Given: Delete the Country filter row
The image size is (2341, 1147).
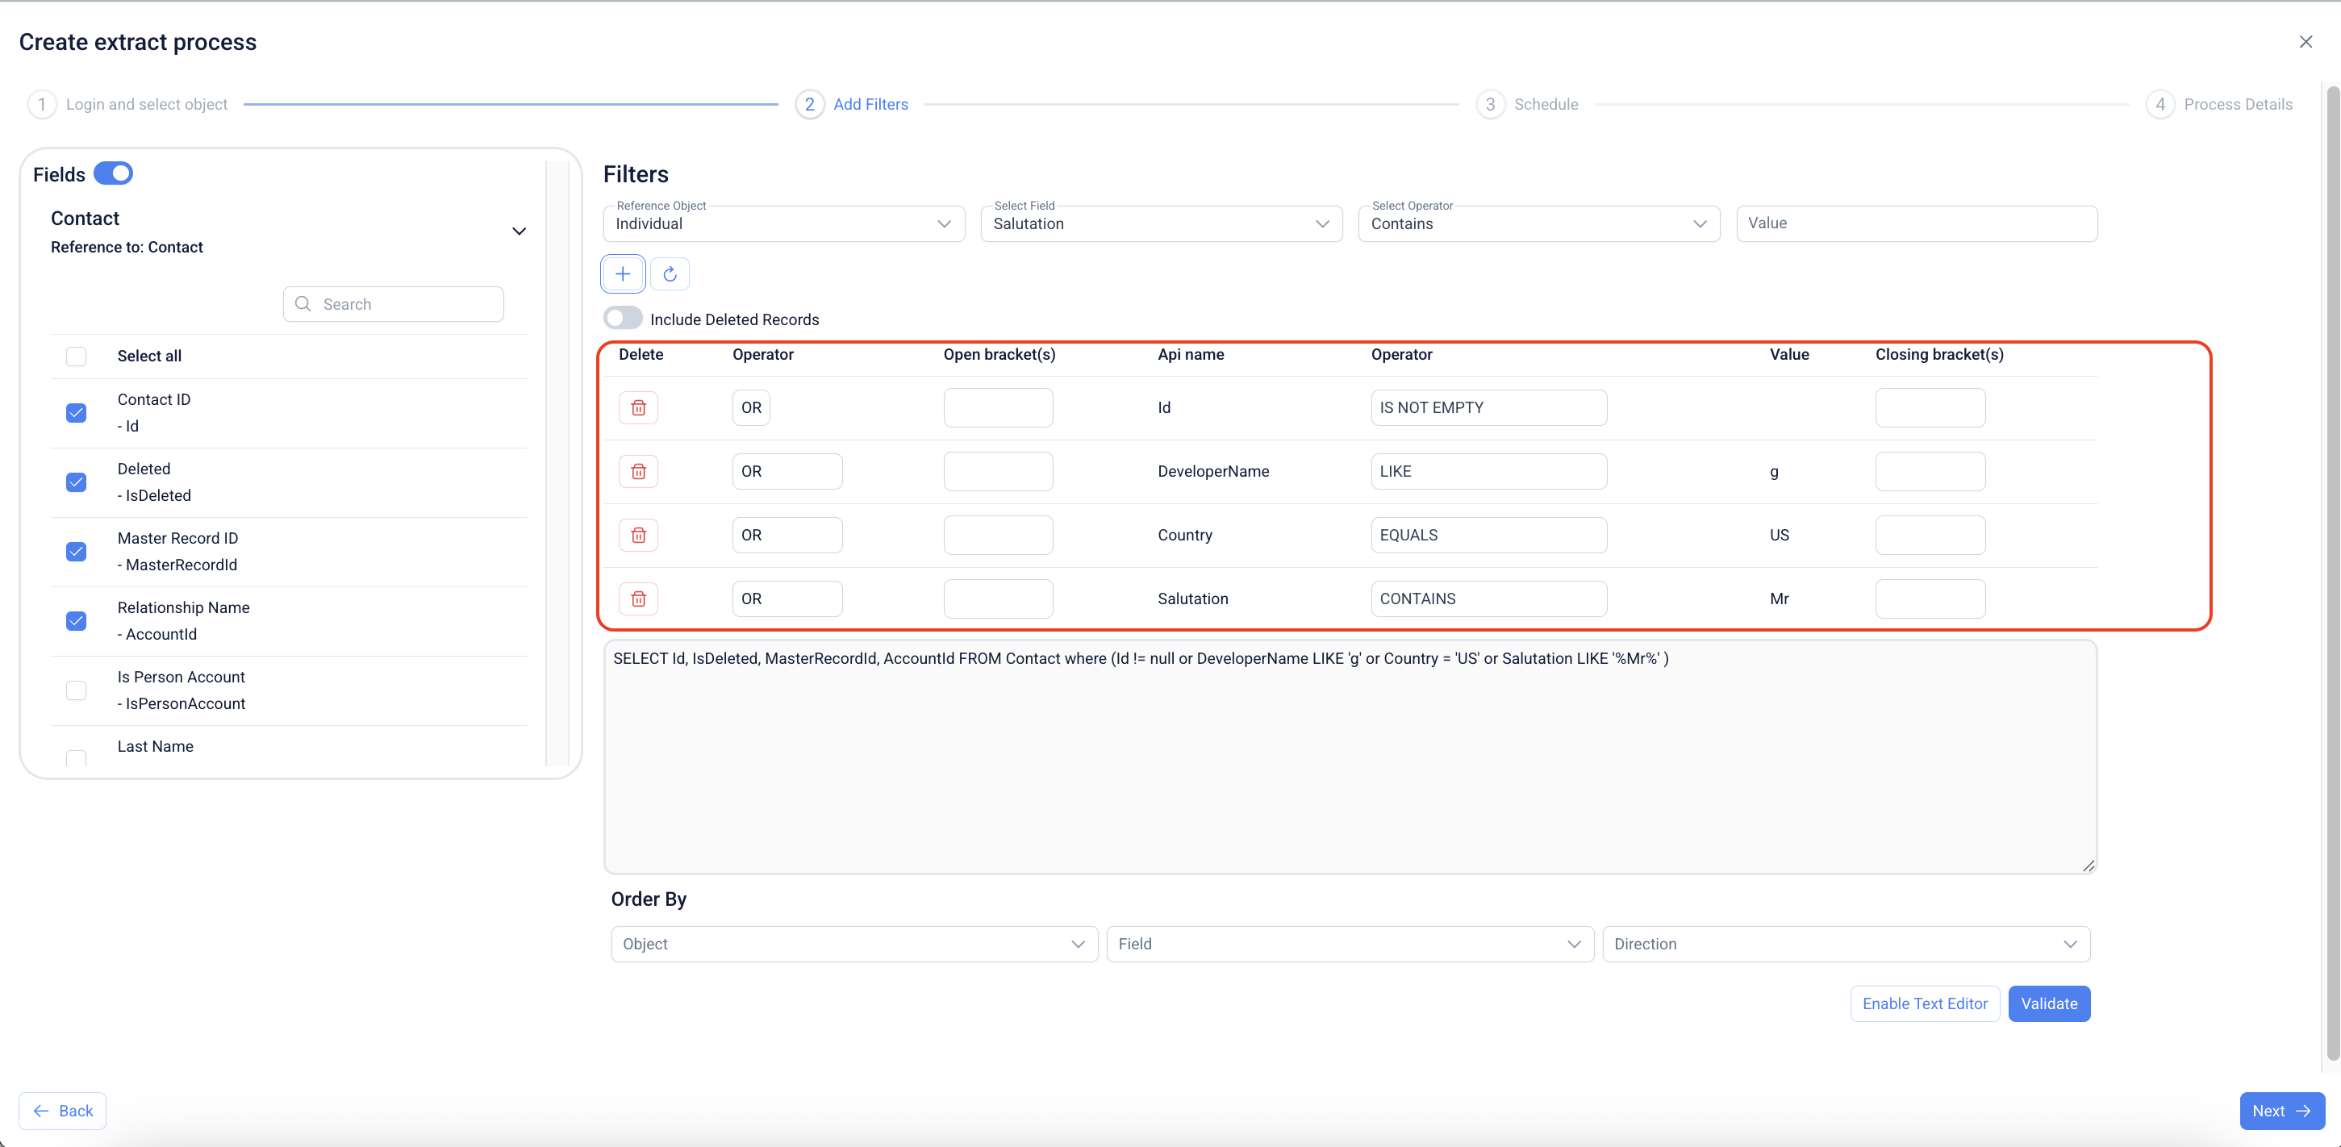Looking at the screenshot, I should pyautogui.click(x=638, y=535).
